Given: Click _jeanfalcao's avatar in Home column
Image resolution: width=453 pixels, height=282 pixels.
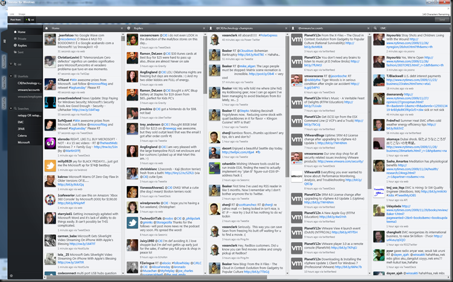Looking at the screenshot, I should (50, 39).
